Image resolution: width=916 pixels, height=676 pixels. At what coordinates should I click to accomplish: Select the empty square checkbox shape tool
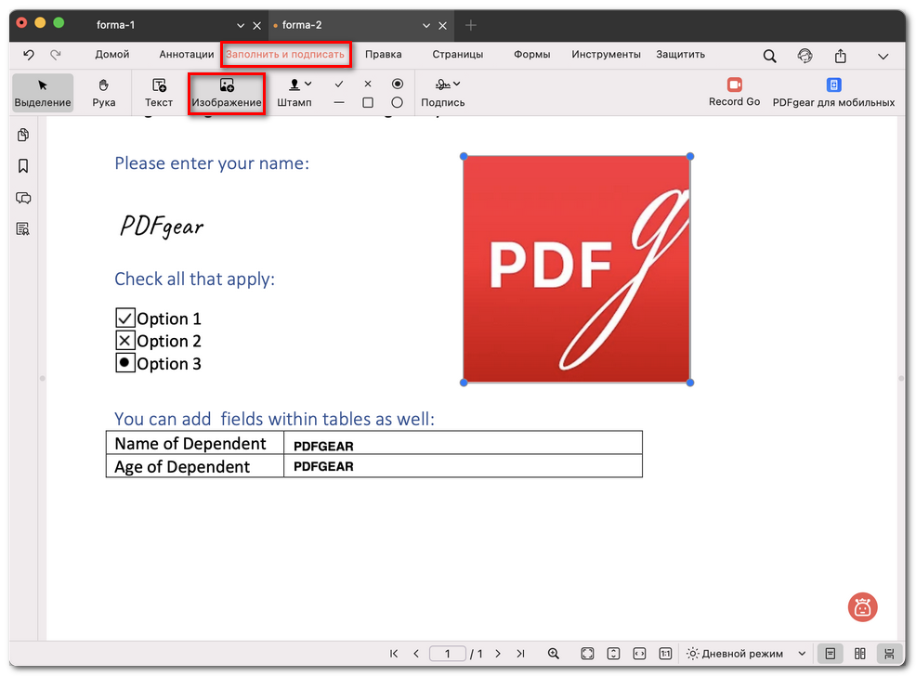pyautogui.click(x=368, y=102)
